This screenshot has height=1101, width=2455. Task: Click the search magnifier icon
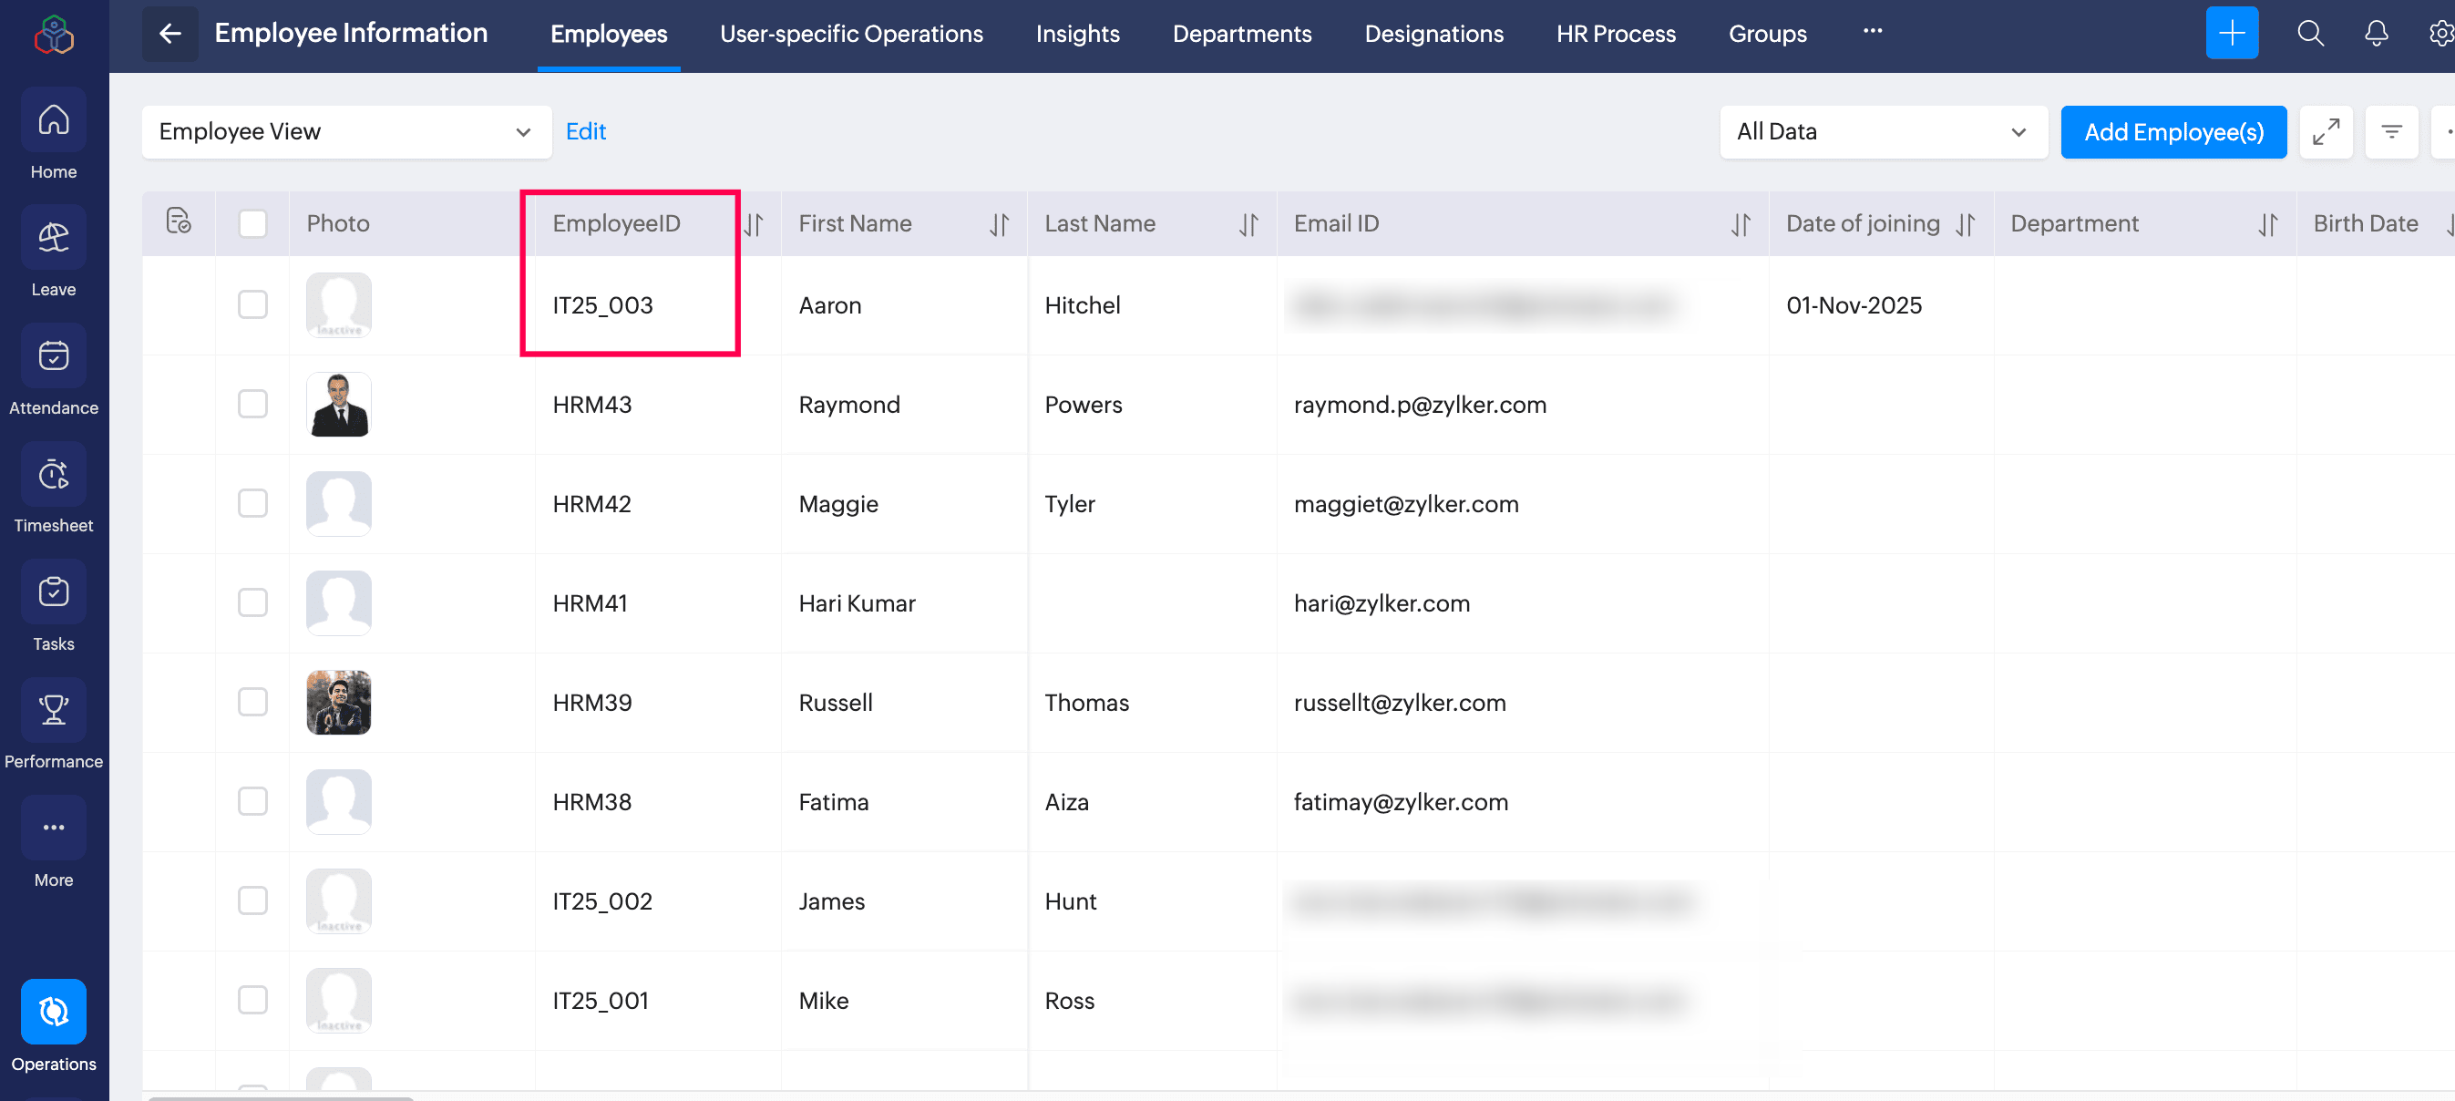[x=2310, y=35]
